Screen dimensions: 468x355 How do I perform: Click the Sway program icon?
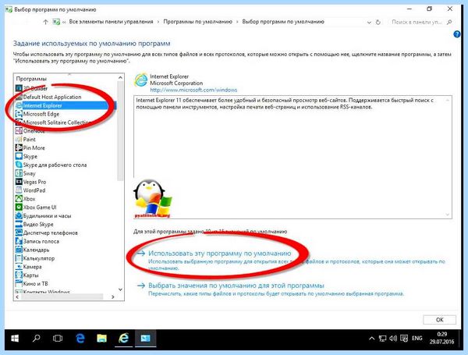point(19,173)
